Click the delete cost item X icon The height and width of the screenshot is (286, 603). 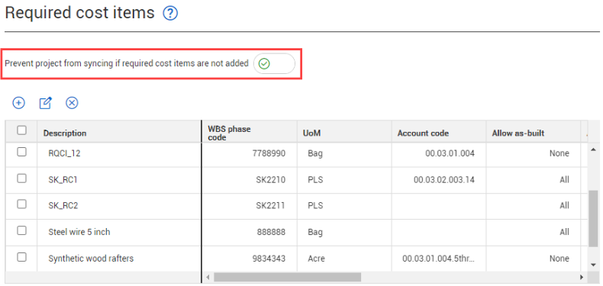[x=72, y=103]
